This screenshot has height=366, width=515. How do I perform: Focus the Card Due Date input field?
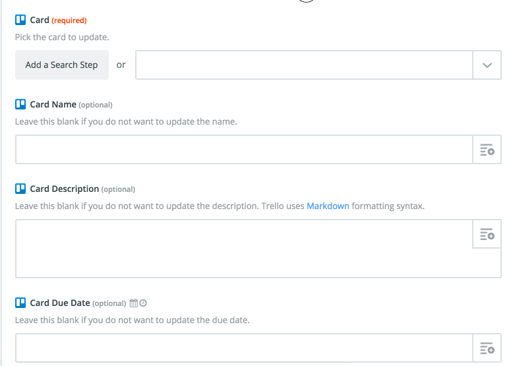(244, 348)
